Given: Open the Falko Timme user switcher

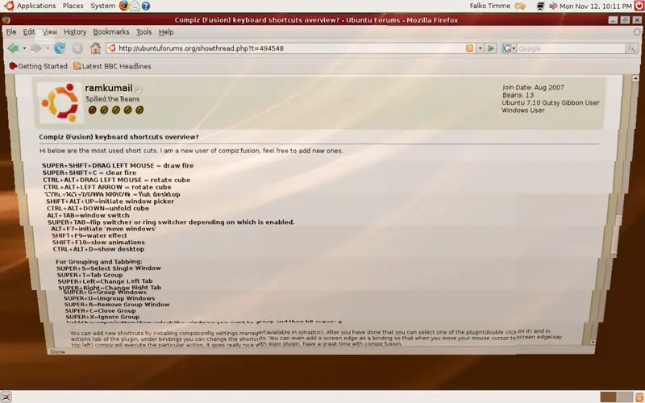Looking at the screenshot, I should tap(489, 6).
